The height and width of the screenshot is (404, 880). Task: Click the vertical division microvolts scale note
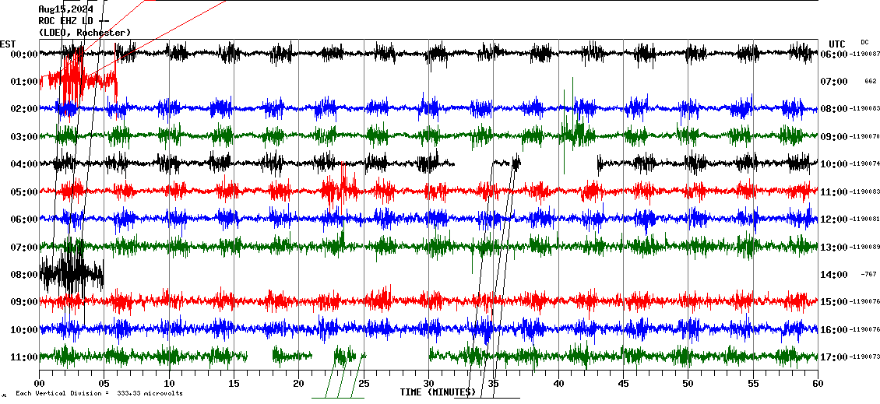99,393
